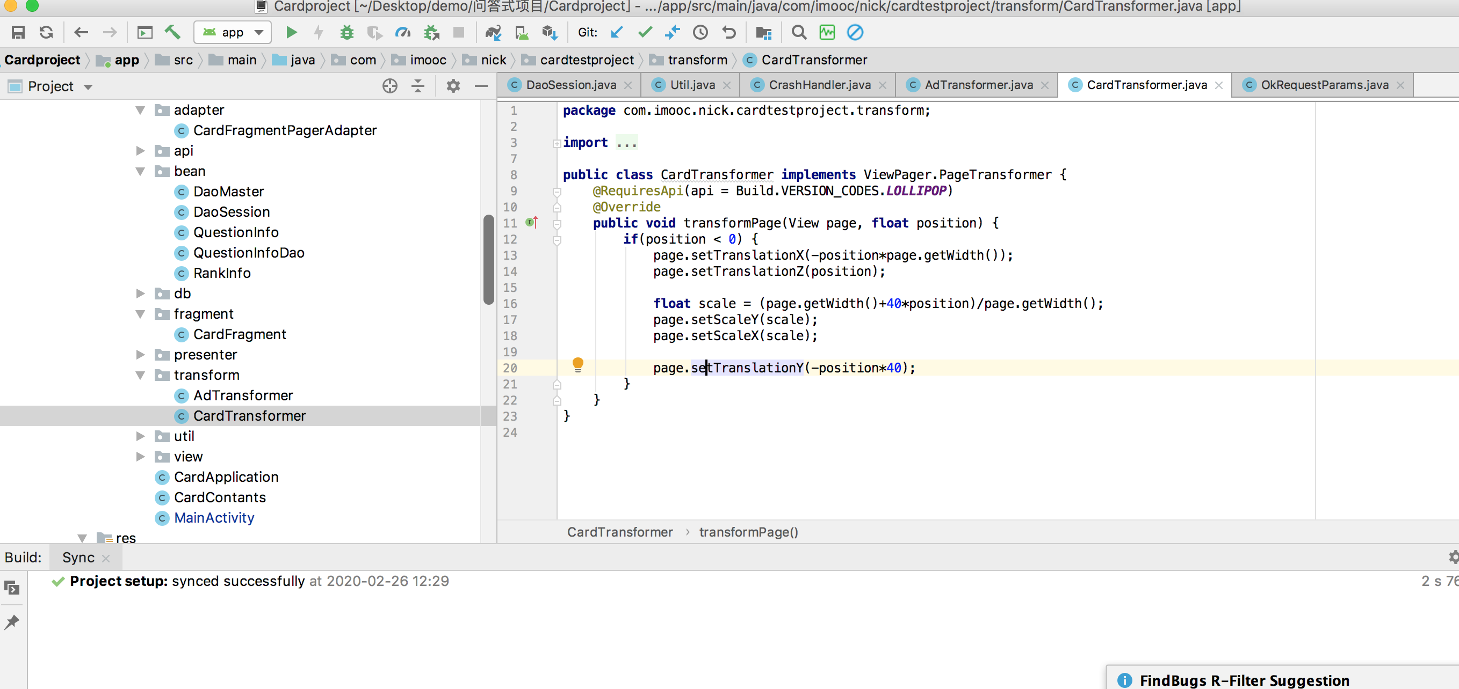Click Git update project blue arrow
This screenshot has width=1459, height=689.
(617, 32)
